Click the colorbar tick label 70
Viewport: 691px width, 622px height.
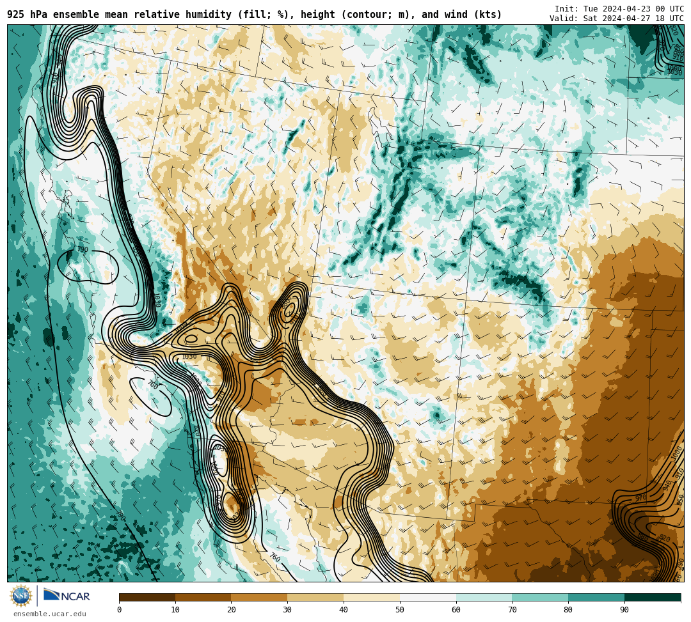(512, 610)
